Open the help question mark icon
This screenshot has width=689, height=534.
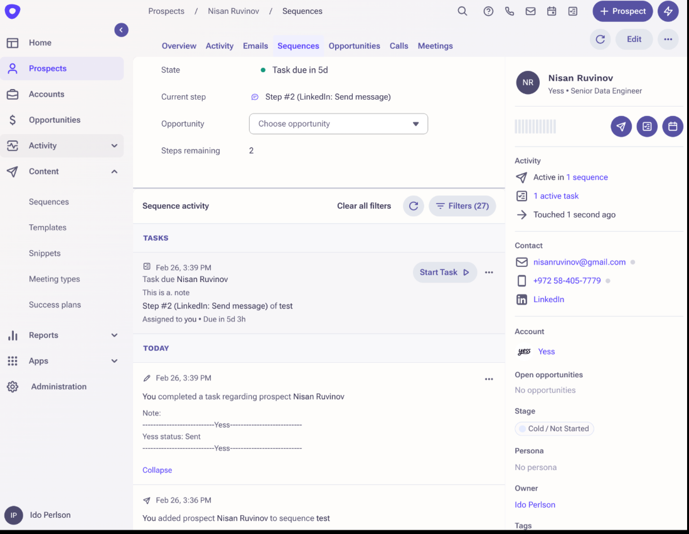[x=488, y=11]
